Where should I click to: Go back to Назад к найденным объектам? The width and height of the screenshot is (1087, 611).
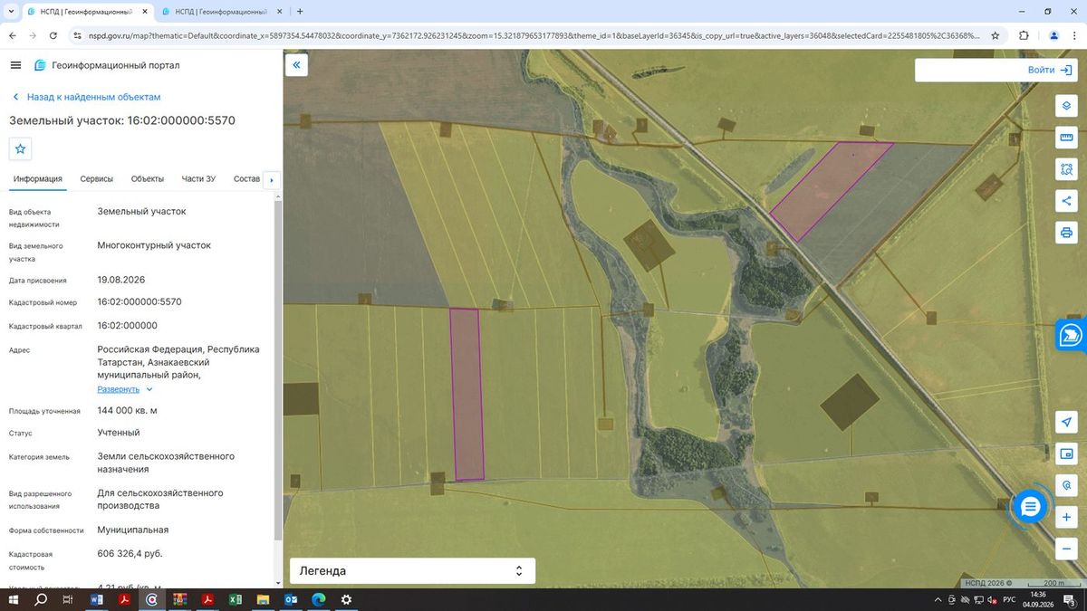(x=86, y=97)
